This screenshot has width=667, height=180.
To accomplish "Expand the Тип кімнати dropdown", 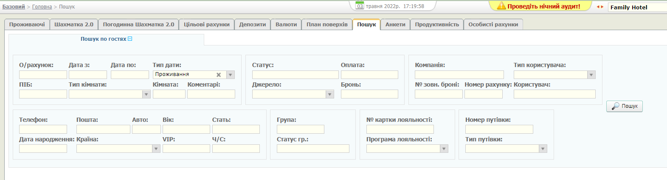I will 146,94.
